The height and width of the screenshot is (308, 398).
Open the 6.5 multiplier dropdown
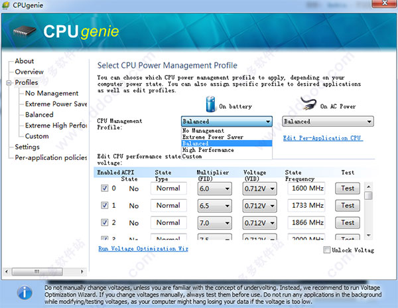pyautogui.click(x=214, y=206)
